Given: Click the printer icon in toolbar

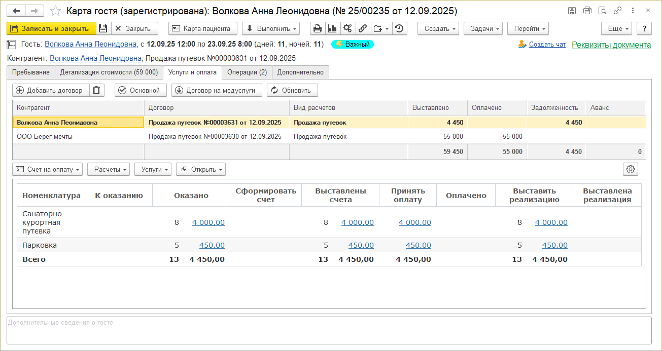Looking at the screenshot, I should pos(318,29).
